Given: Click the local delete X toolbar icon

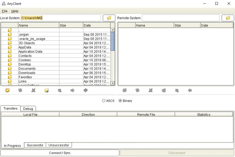Looking at the screenshot, I should (33, 90).
